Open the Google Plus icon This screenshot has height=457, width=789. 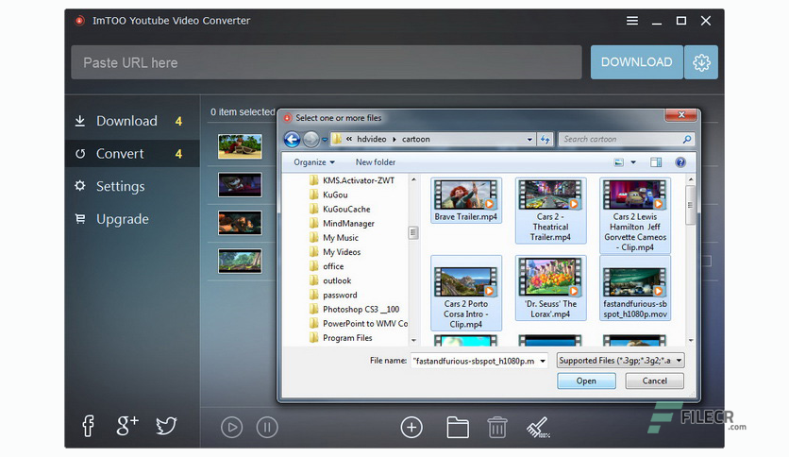[126, 426]
